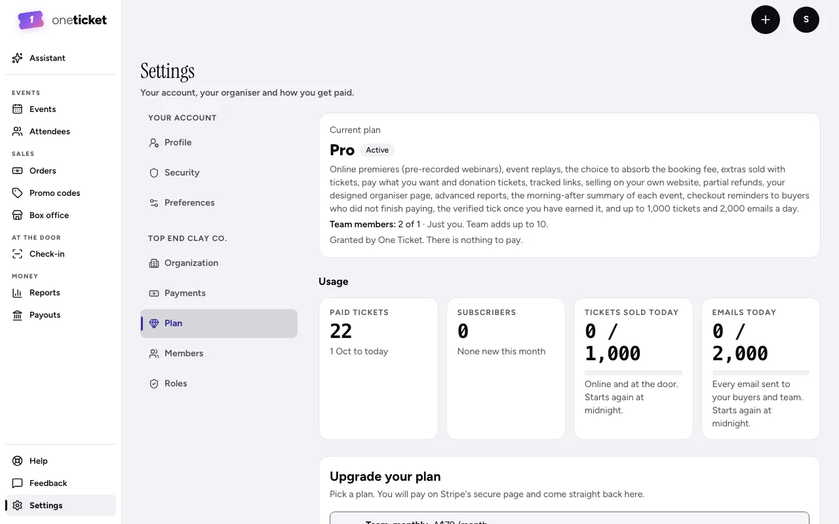Click the Paid Tickets usage card

click(x=378, y=369)
